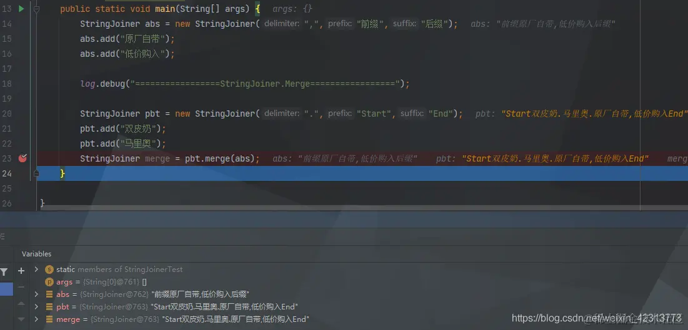Click the static 's' badge icon
The height and width of the screenshot is (330, 688).
click(49, 269)
